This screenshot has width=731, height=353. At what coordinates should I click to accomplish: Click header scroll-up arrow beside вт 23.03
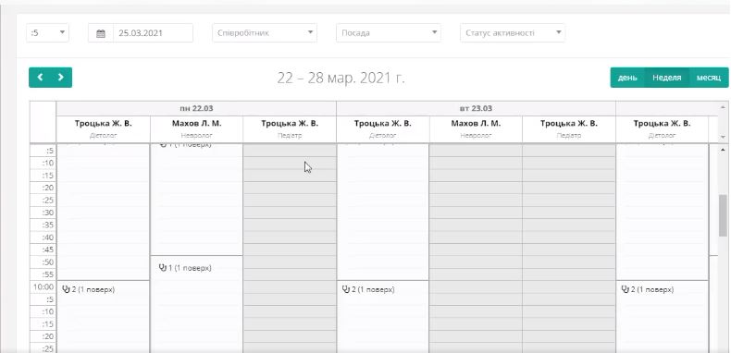click(x=723, y=107)
